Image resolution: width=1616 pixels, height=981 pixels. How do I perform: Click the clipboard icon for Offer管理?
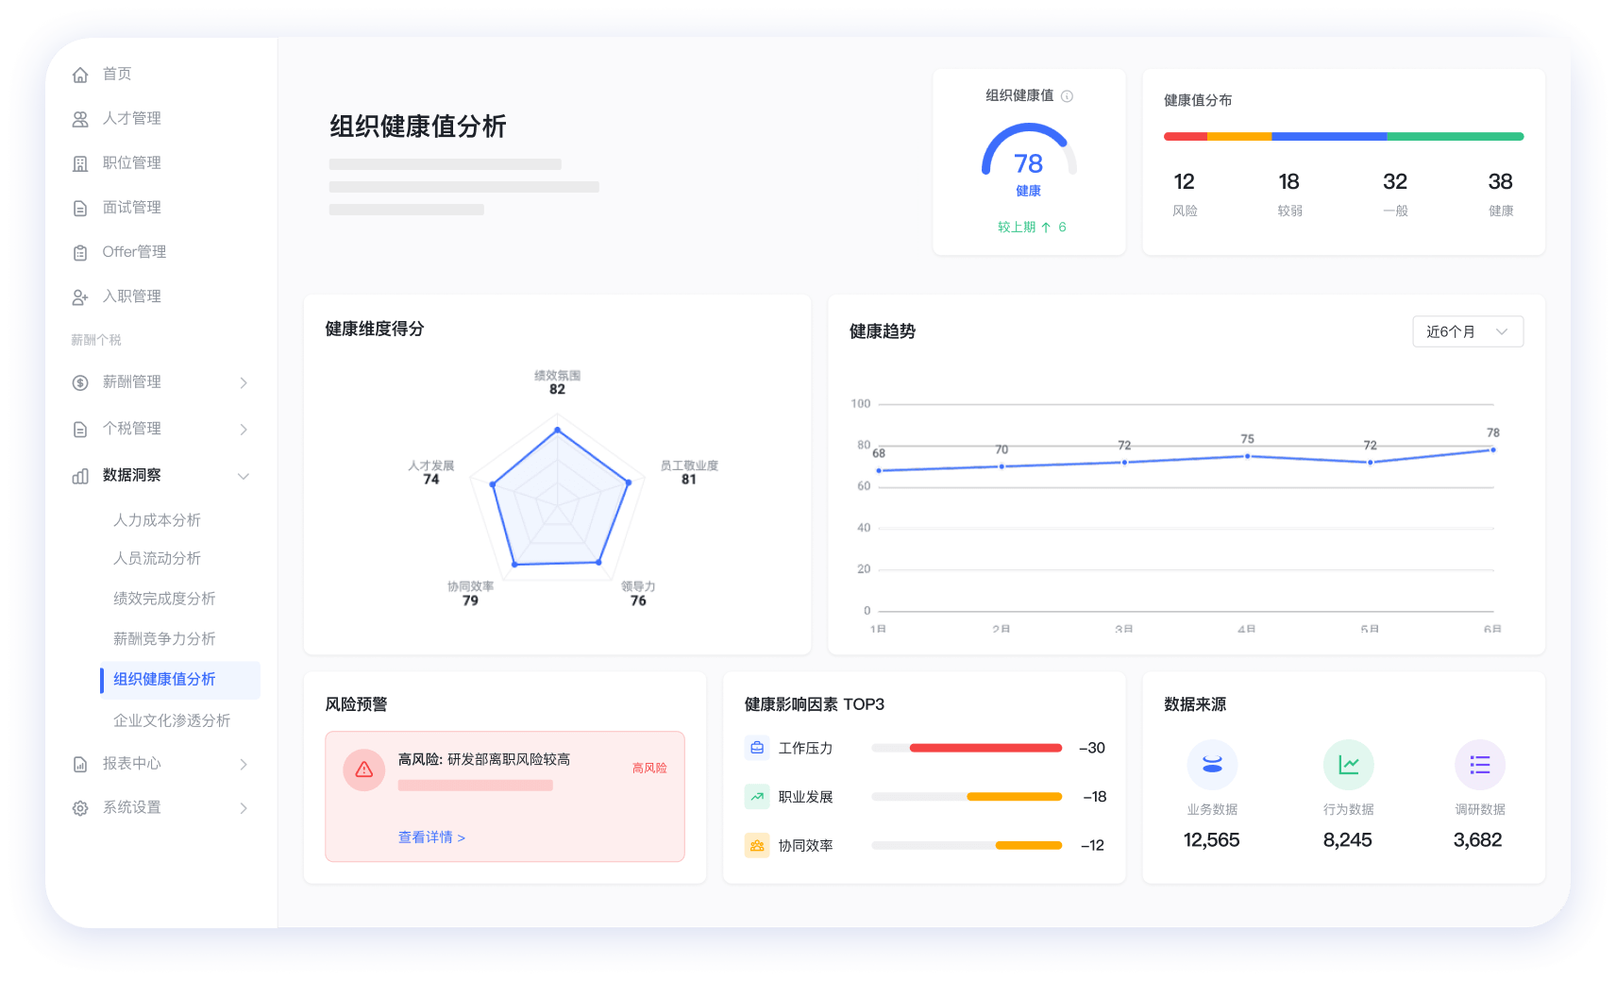point(80,252)
